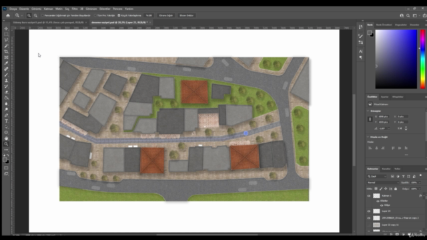
Task: Hide the Layer 24 layer
Action: (369, 211)
